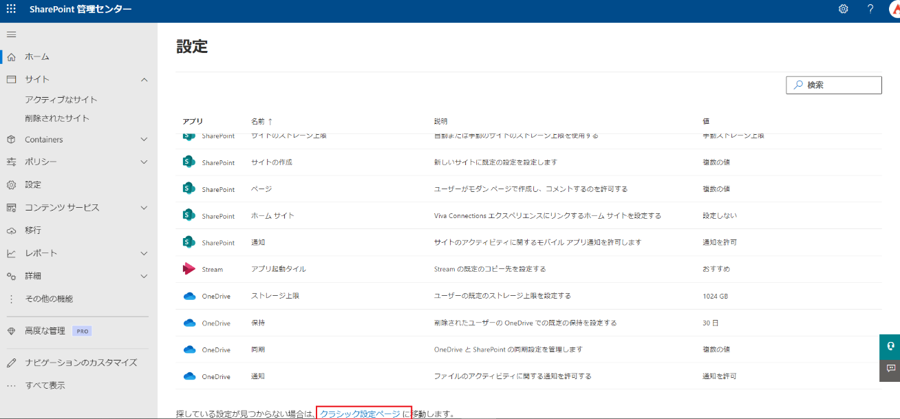The height and width of the screenshot is (419, 900).
Task: Open 削除されたサイト from the navigation
Action: [x=57, y=118]
